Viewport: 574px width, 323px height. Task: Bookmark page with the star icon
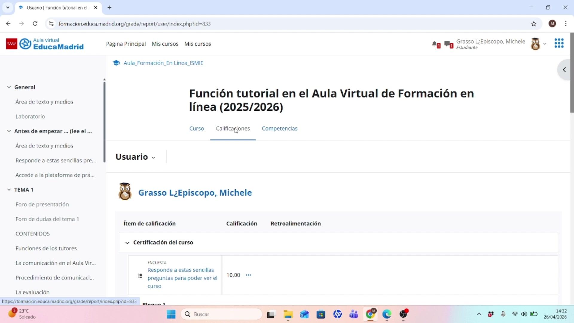tap(534, 24)
